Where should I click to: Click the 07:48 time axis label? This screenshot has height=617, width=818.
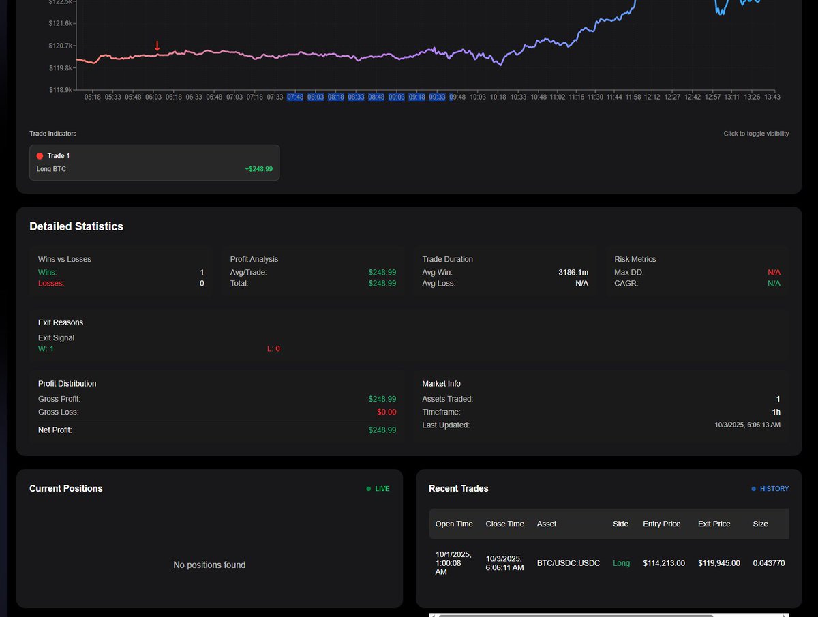coord(295,97)
